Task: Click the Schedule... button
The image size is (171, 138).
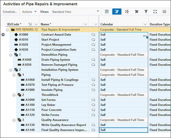Action: click(x=10, y=12)
